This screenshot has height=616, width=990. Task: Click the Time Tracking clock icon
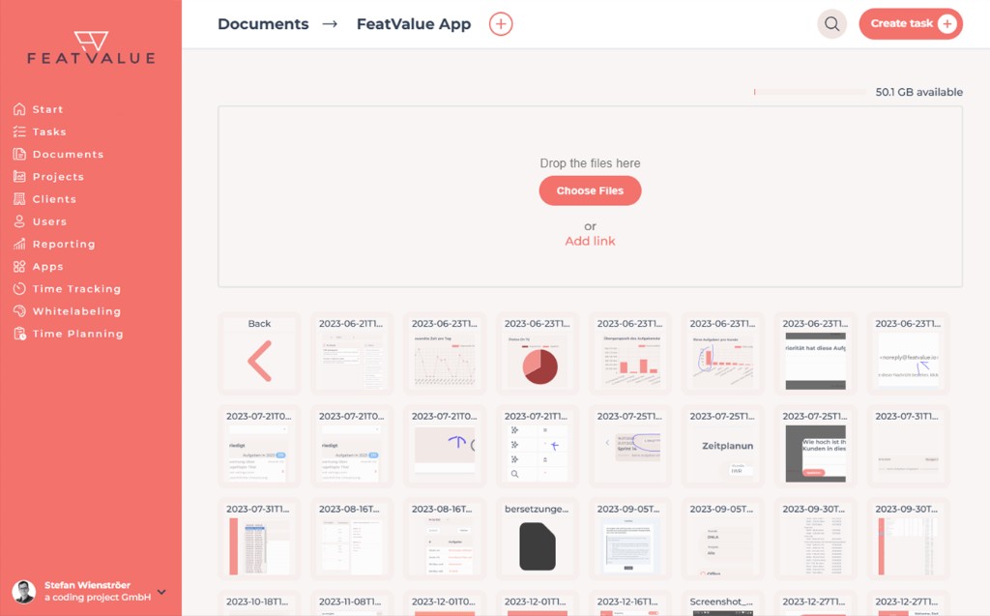(x=19, y=289)
